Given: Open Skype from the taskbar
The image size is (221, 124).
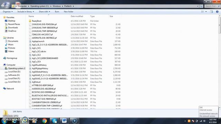Looking at the screenshot, I should pos(55,121).
